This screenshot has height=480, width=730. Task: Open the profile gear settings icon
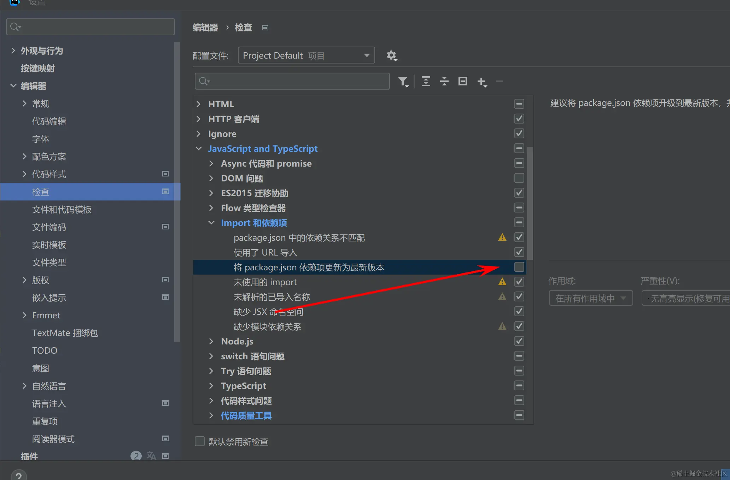(391, 55)
